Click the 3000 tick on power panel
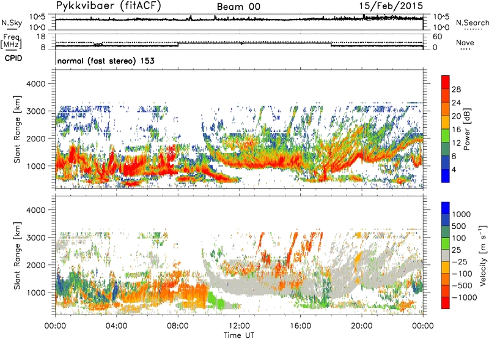Image resolution: width=489 pixels, height=339 pixels. click(36, 111)
